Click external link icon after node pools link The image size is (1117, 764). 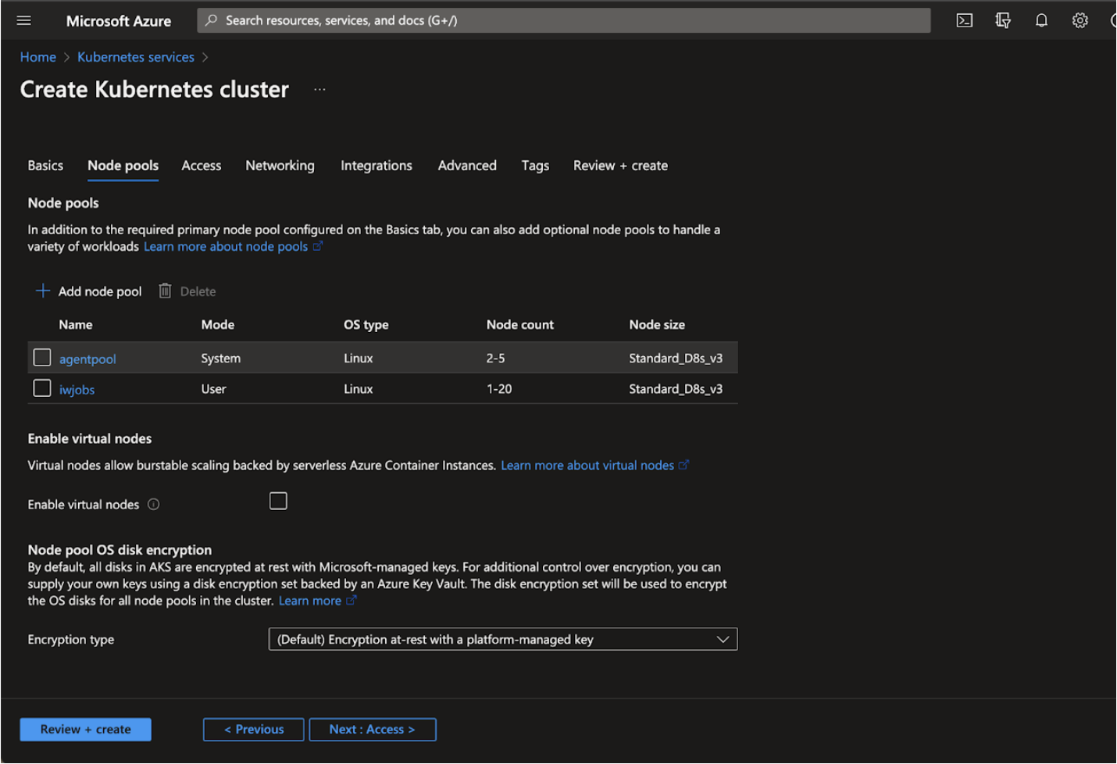pos(318,246)
